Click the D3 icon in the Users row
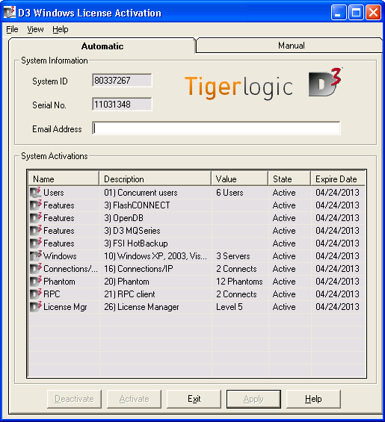385x422 pixels. click(36, 193)
